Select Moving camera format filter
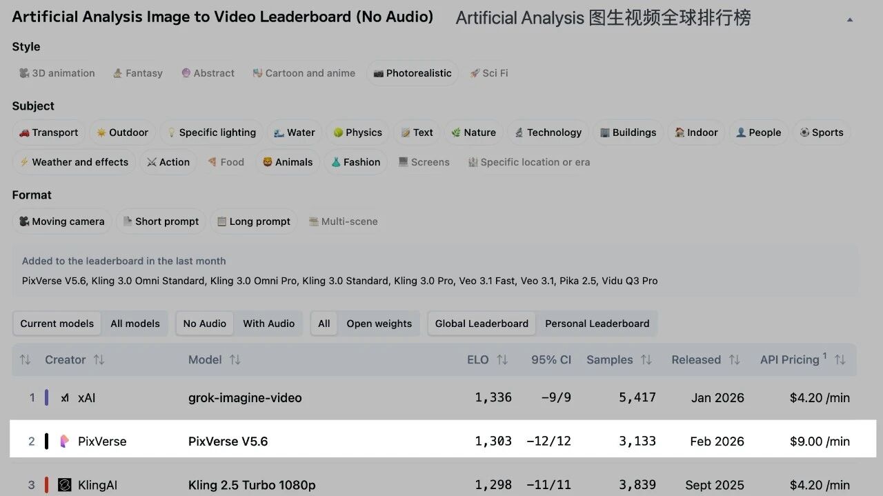883x496 pixels. 61,221
